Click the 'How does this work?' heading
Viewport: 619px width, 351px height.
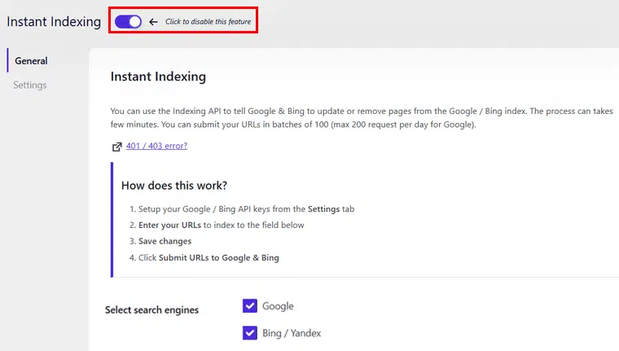pyautogui.click(x=174, y=186)
